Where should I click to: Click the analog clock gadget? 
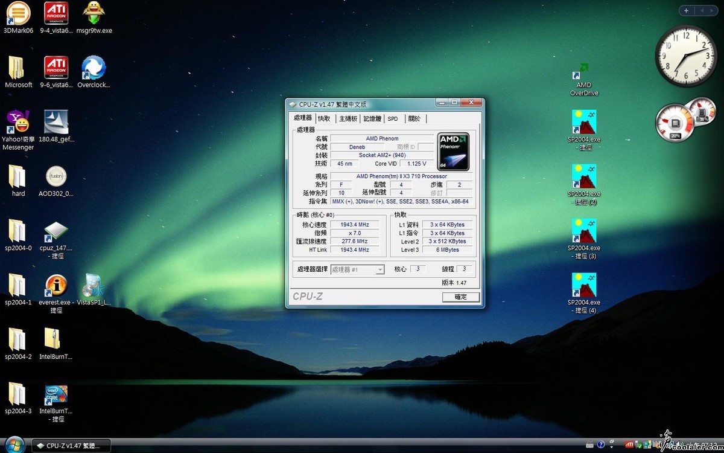[x=686, y=56]
